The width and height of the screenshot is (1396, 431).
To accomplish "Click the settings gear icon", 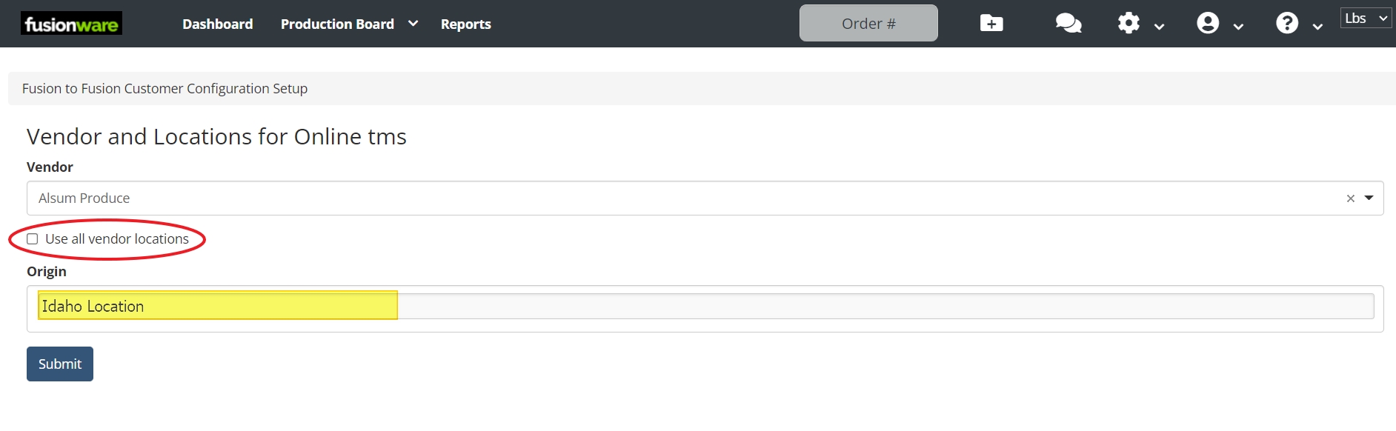I will [1129, 24].
